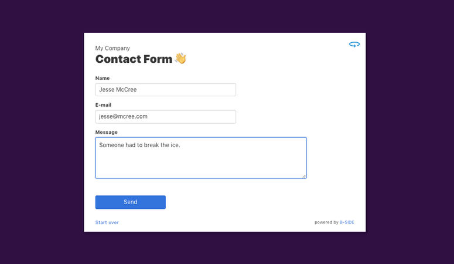Screen dimensions: 454x264
Task: Click the waving hand emoji
Action: 180,59
